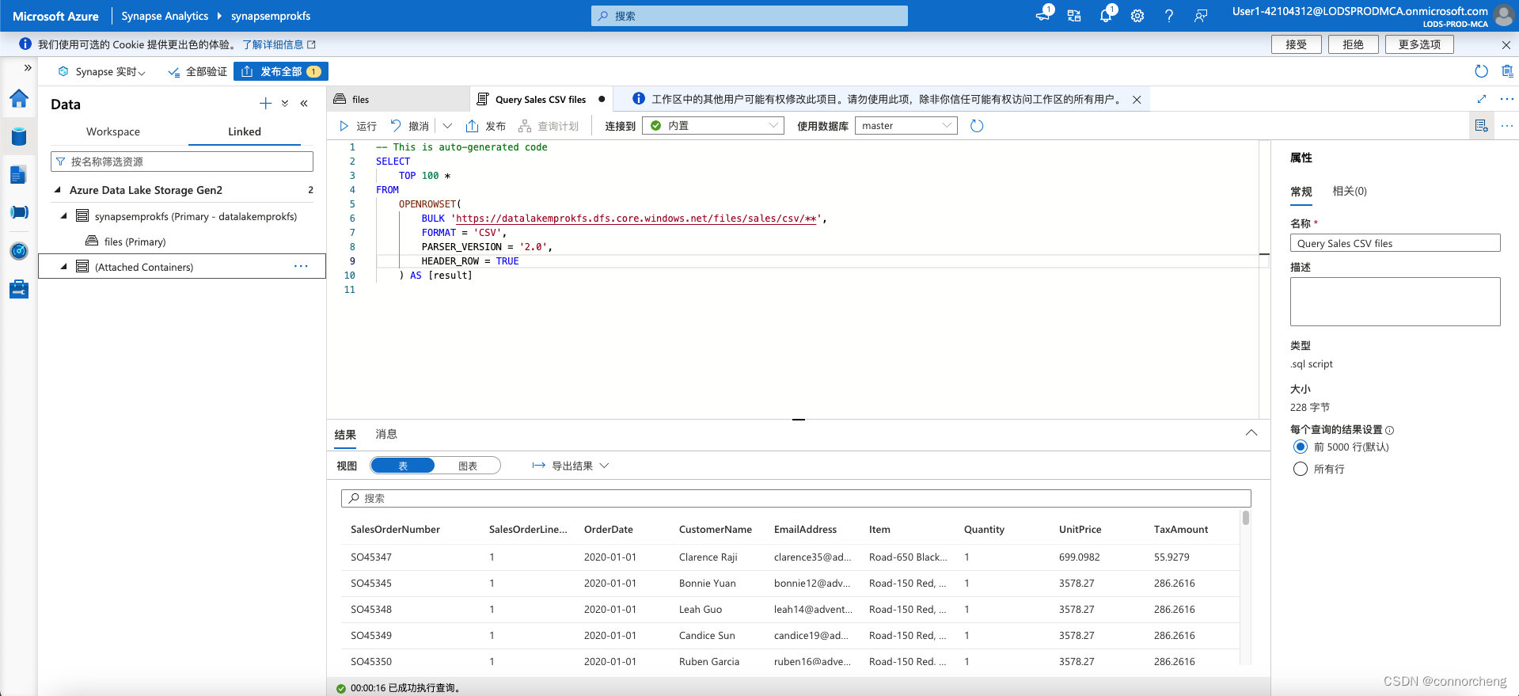
Task: Undo changes in the script
Action: click(410, 126)
